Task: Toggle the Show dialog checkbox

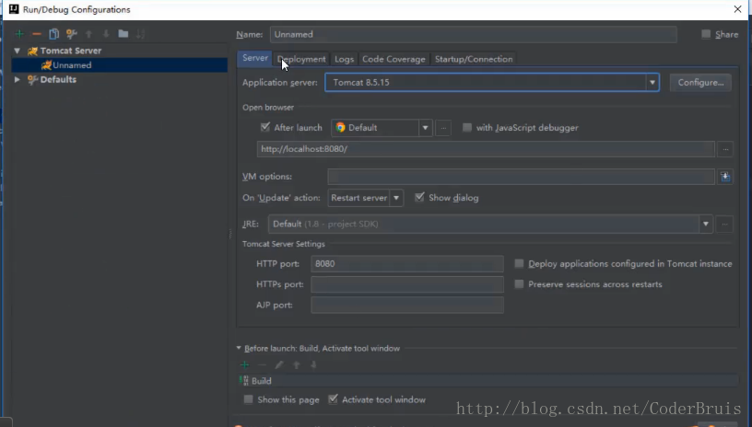Action: pos(419,197)
